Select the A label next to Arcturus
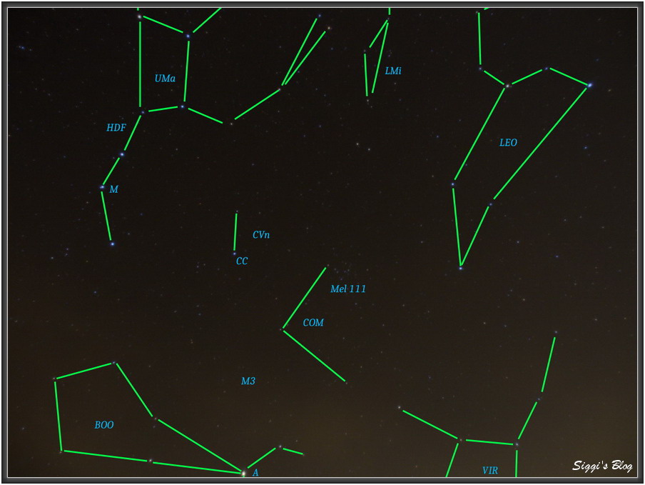 coord(255,473)
